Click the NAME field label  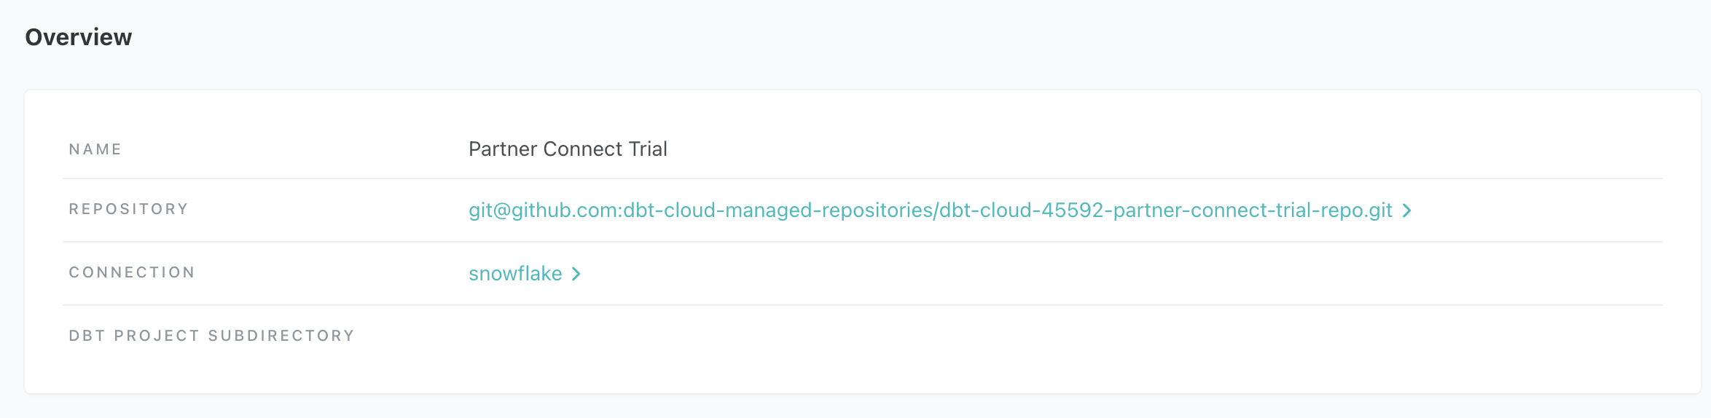(95, 149)
